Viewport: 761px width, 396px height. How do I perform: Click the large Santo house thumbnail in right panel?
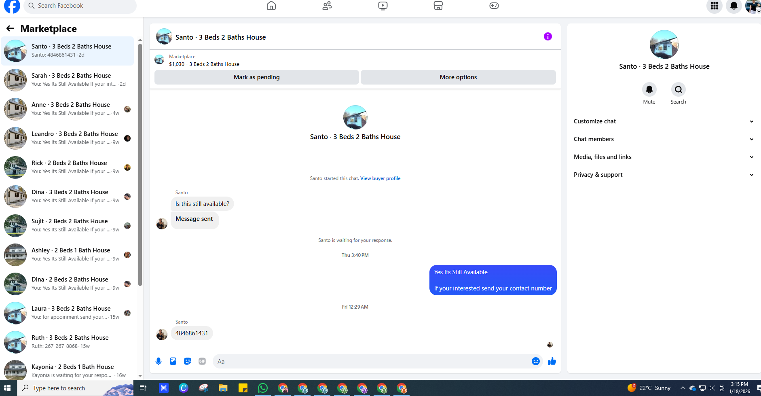click(x=664, y=44)
